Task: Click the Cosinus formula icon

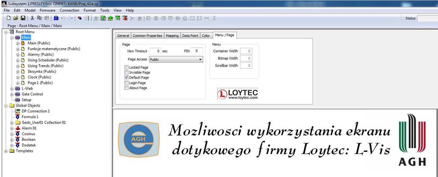Action: pyautogui.click(x=18, y=134)
